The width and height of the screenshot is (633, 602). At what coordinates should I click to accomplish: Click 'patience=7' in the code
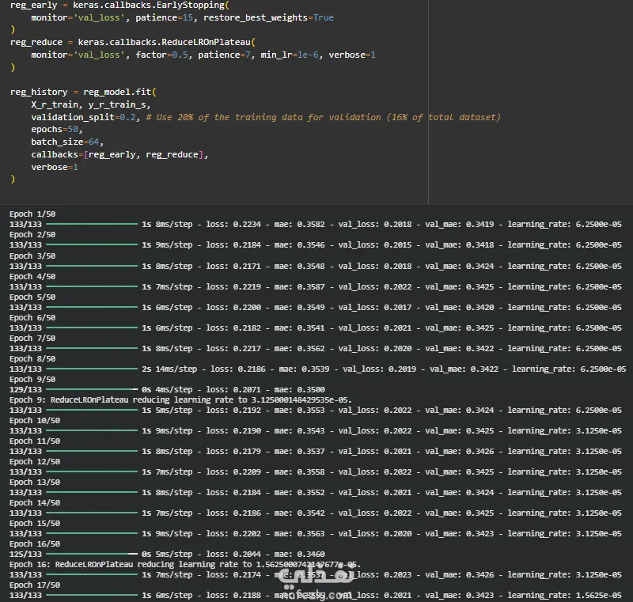click(x=224, y=55)
